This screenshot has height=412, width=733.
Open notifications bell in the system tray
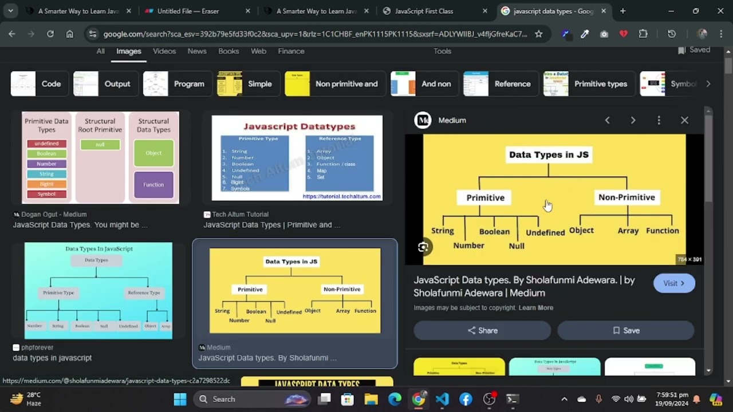[x=697, y=399]
